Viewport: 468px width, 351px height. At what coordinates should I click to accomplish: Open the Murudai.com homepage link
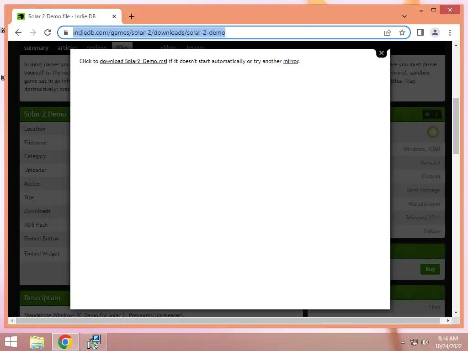[x=424, y=204]
